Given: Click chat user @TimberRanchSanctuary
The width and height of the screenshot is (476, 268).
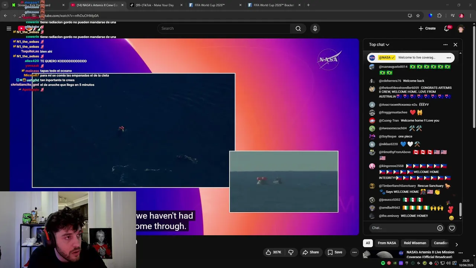Looking at the screenshot, I should (397, 186).
